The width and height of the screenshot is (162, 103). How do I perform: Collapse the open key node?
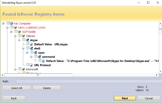pyautogui.click(x=27, y=52)
